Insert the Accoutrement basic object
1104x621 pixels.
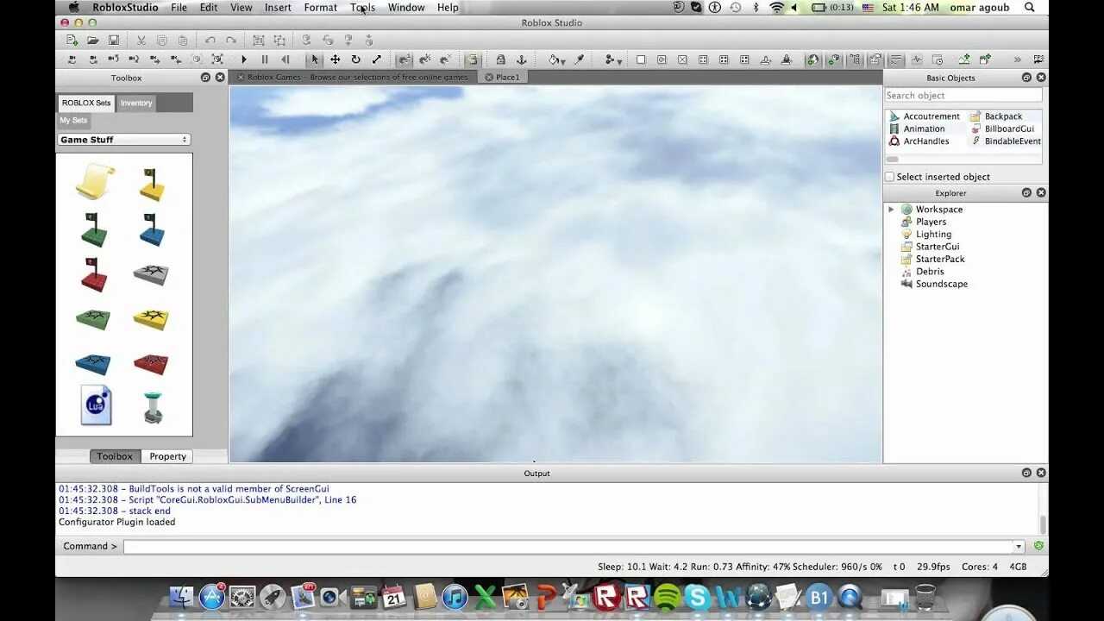tap(924, 116)
